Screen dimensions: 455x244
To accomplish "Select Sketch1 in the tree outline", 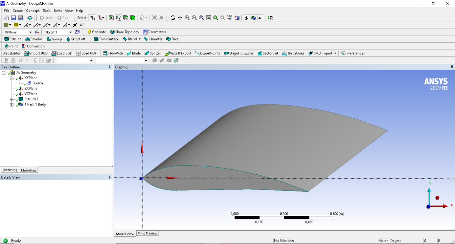I will 38,83.
